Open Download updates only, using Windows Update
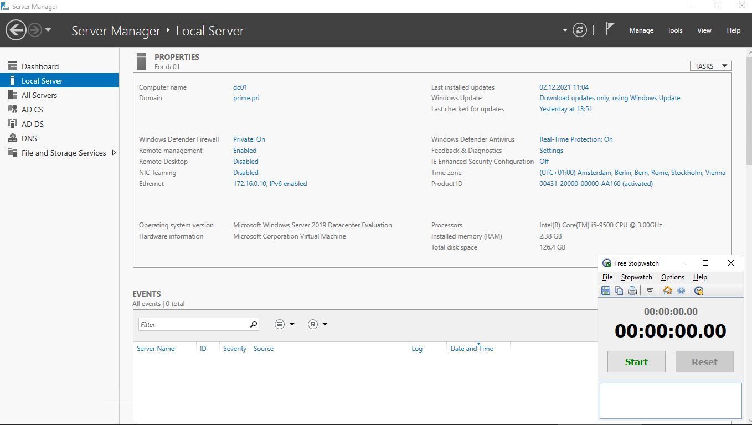 (x=610, y=98)
